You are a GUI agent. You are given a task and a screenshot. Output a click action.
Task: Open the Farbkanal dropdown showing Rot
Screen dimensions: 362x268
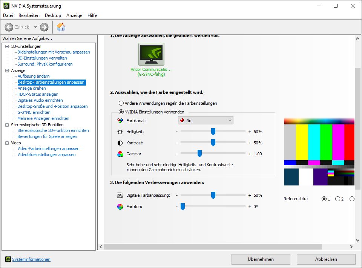(206, 121)
